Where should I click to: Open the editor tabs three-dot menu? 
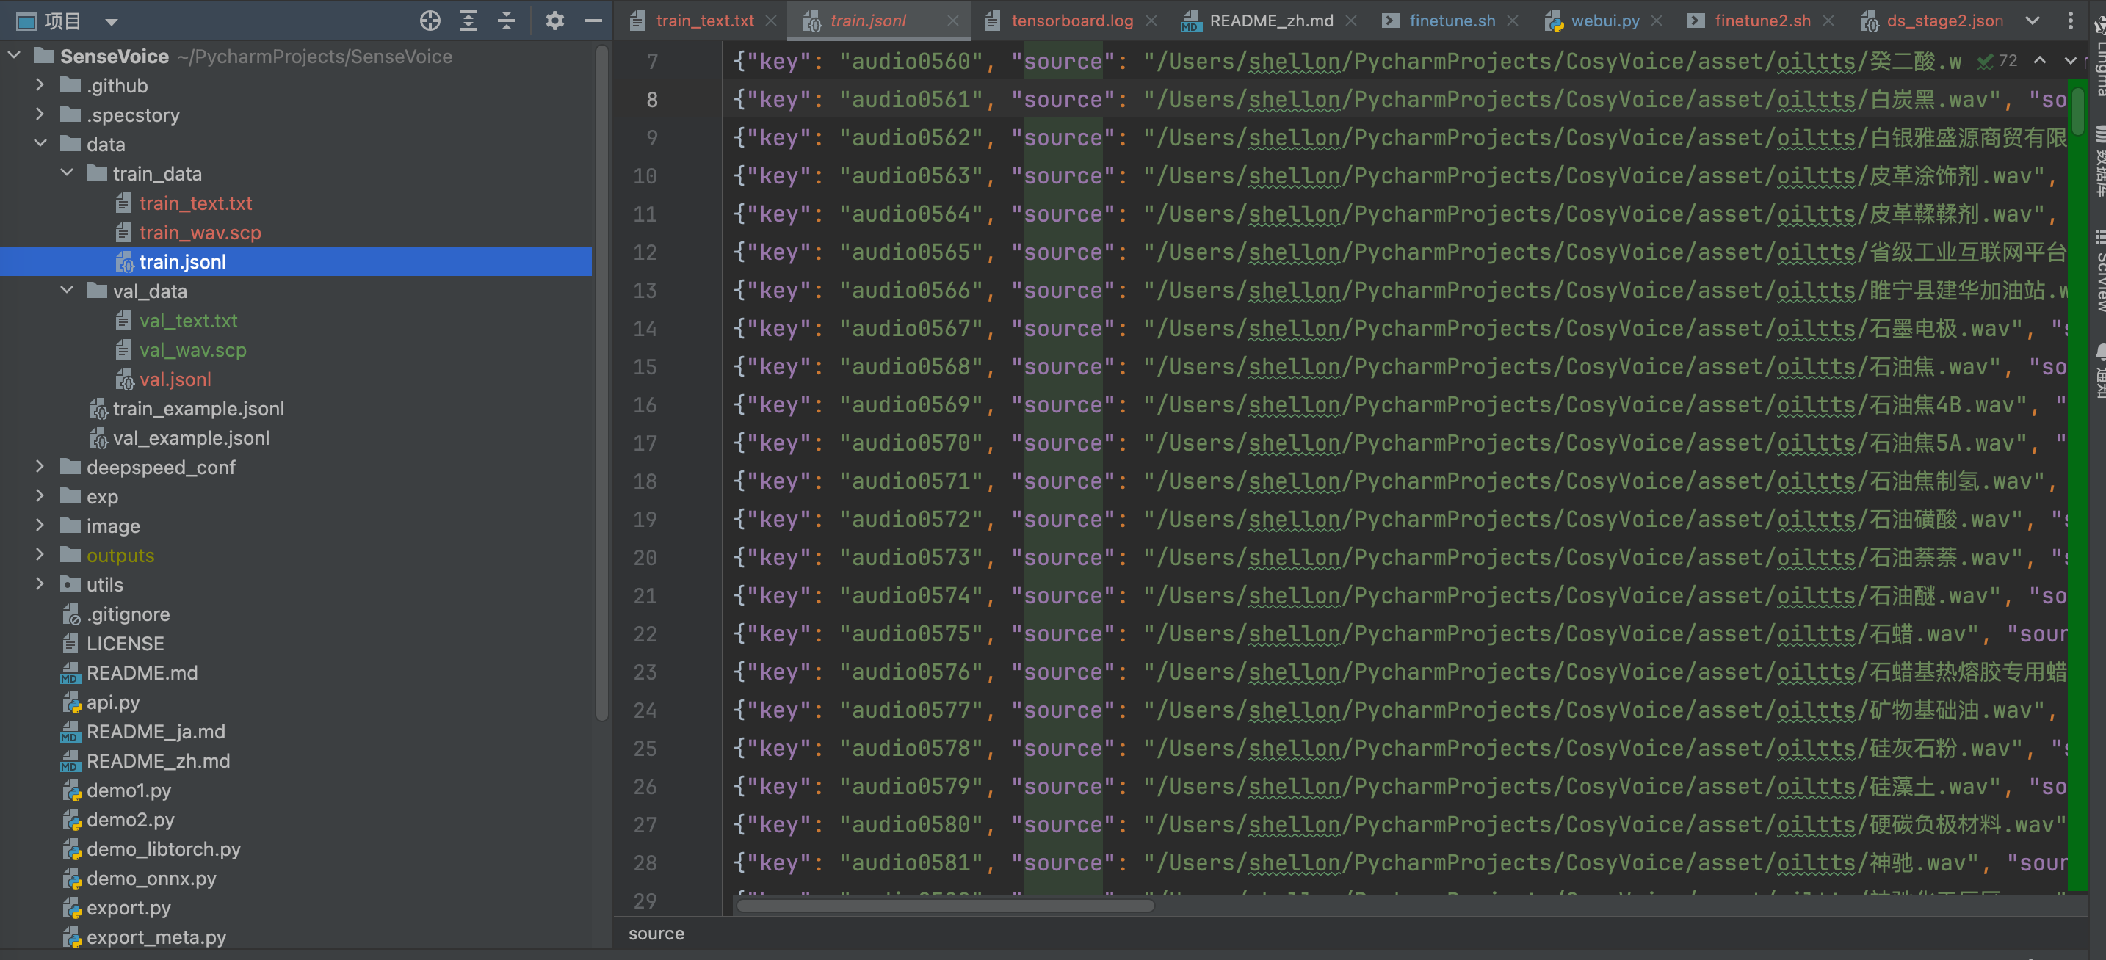click(2070, 21)
